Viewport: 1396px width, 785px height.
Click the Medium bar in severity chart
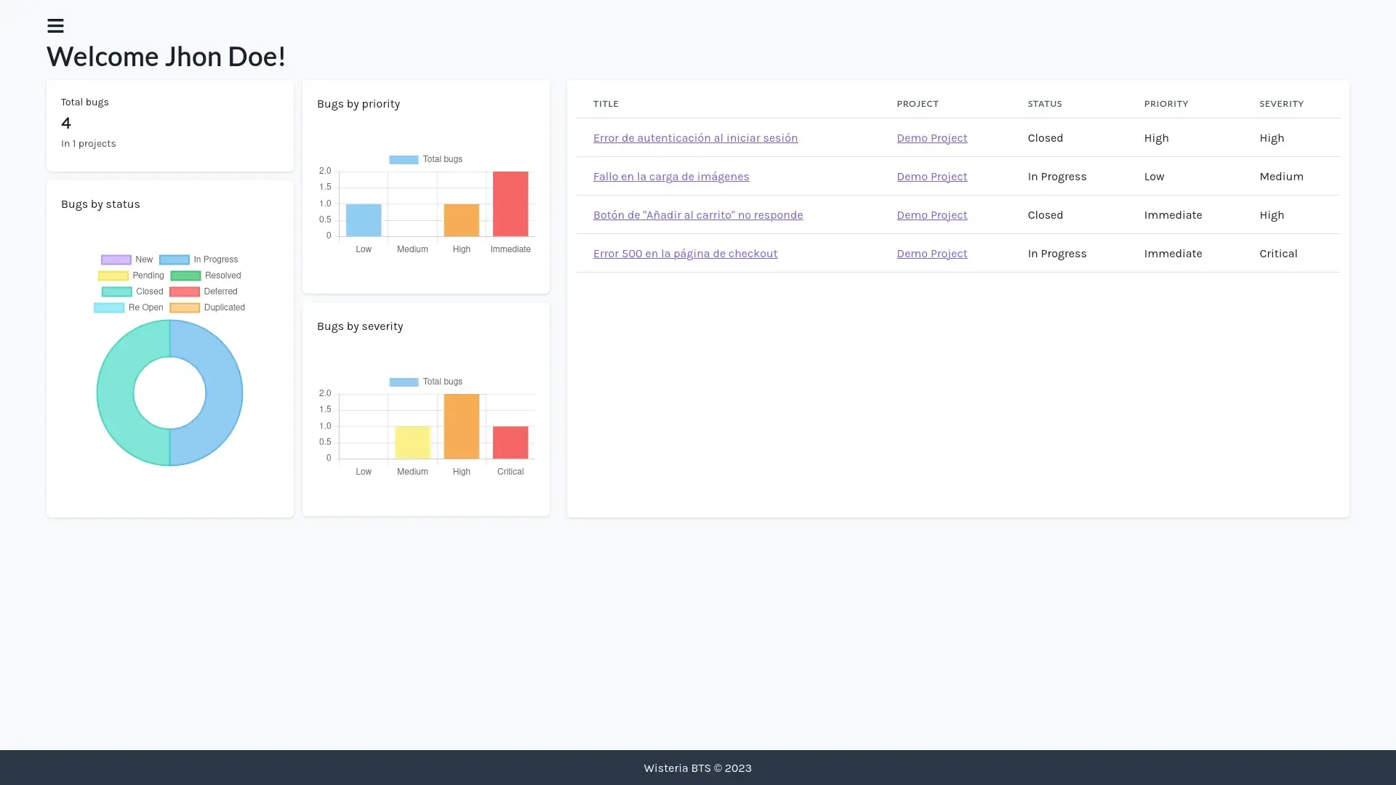point(412,443)
